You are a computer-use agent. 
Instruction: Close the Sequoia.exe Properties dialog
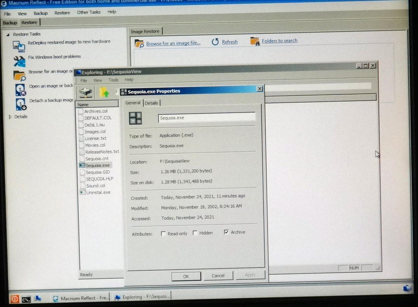click(259, 89)
